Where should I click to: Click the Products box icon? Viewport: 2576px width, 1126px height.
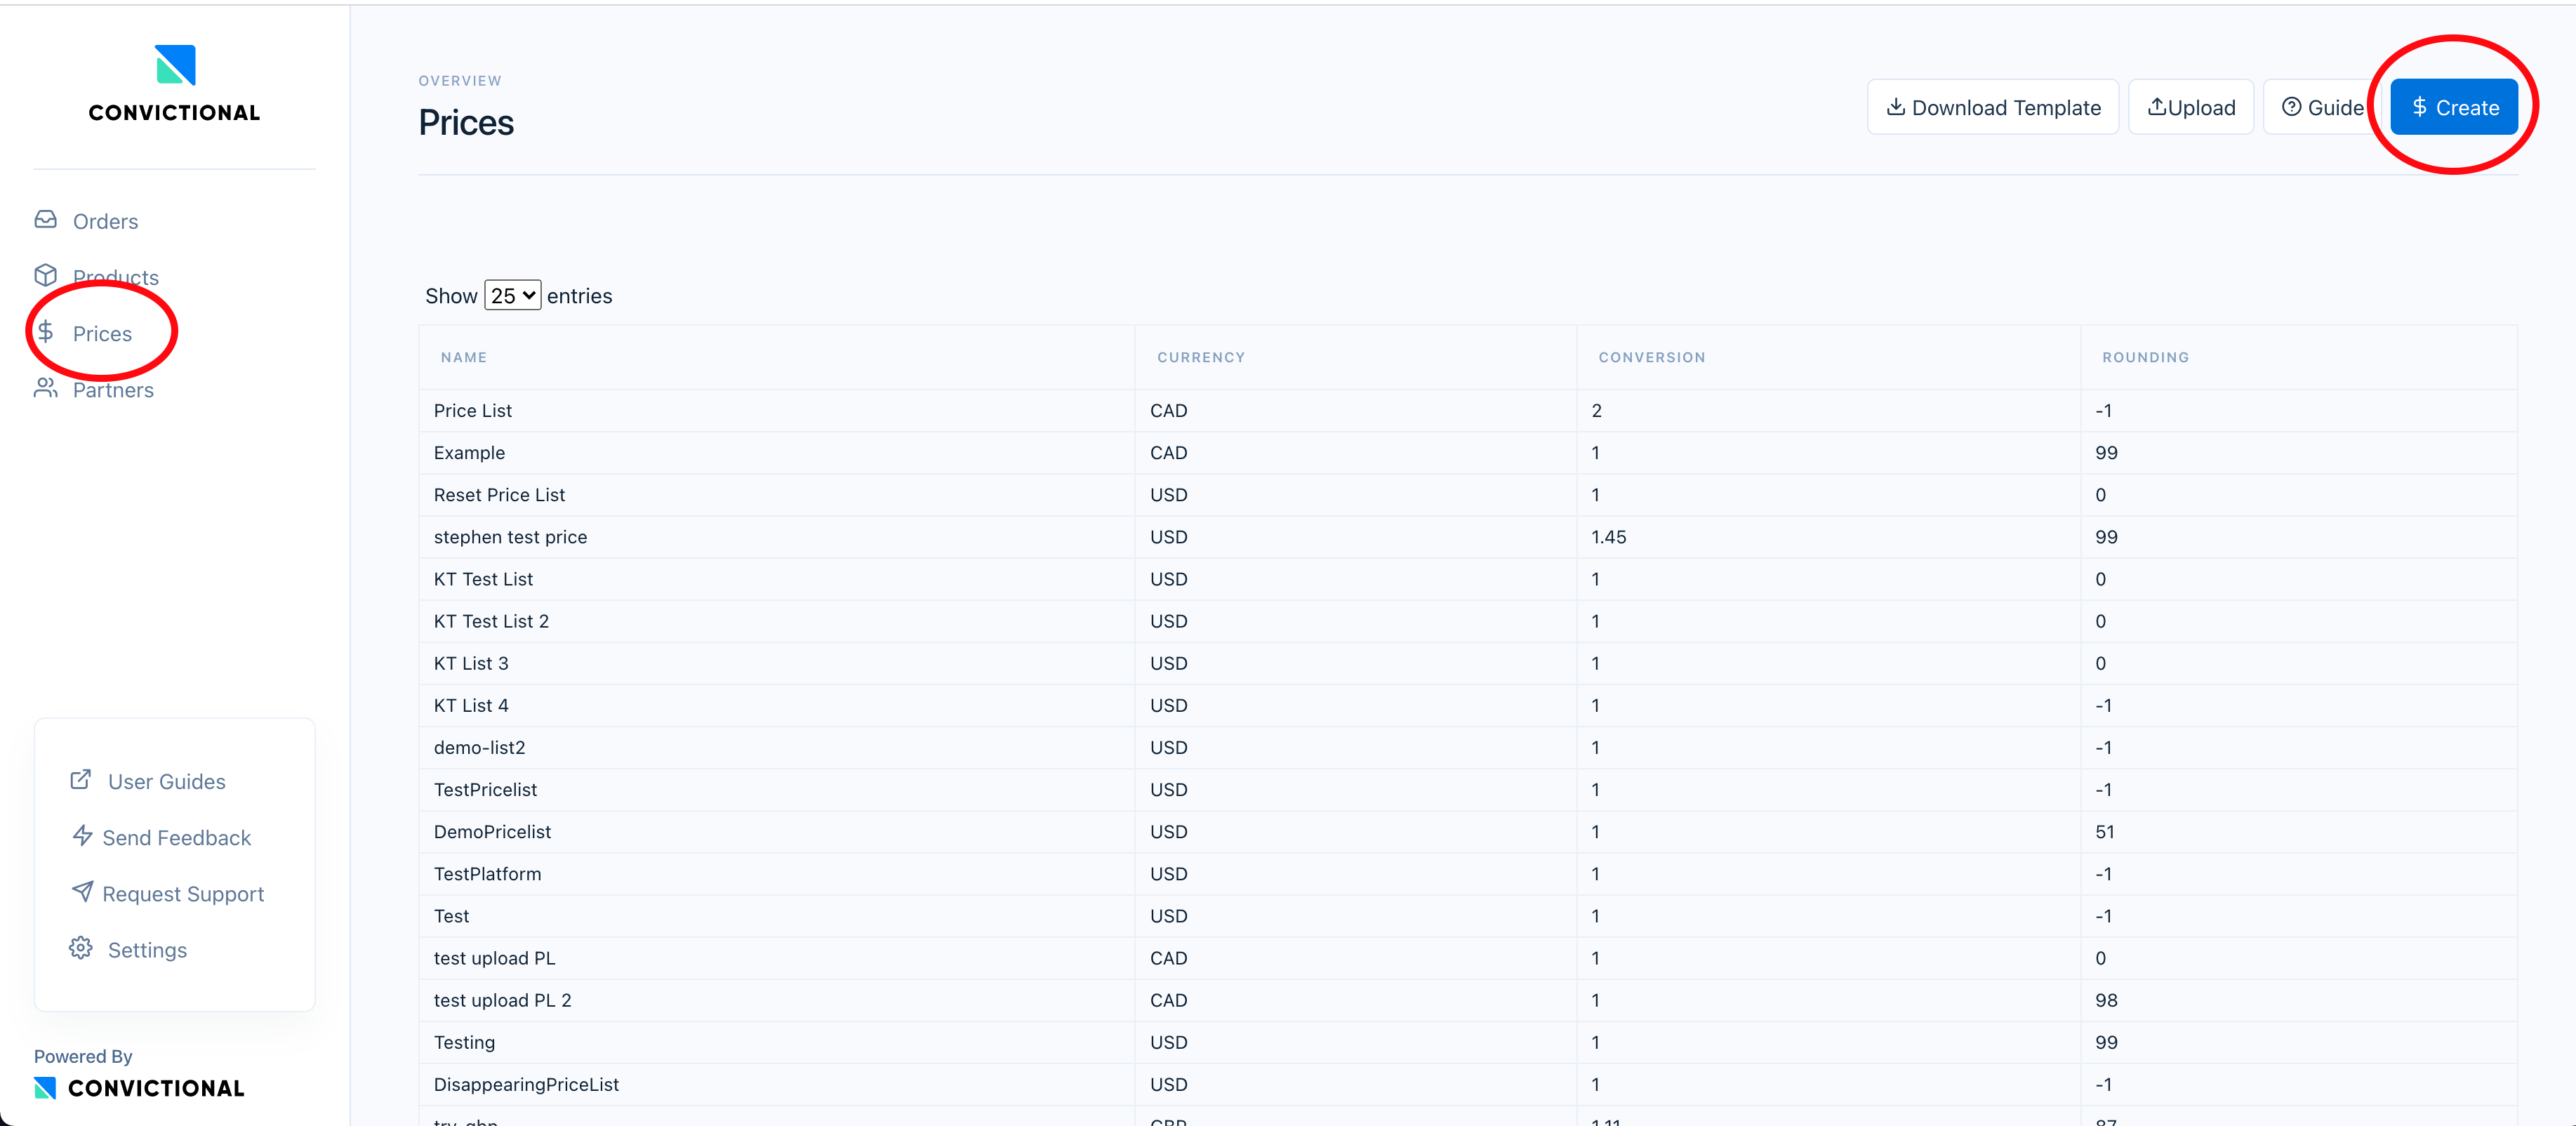[x=46, y=275]
